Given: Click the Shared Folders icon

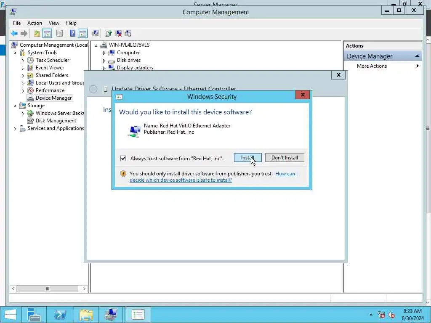Looking at the screenshot, I should coord(30,75).
